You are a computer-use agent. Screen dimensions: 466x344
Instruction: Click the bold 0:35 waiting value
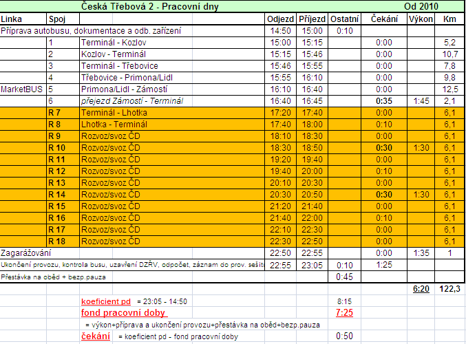click(384, 101)
